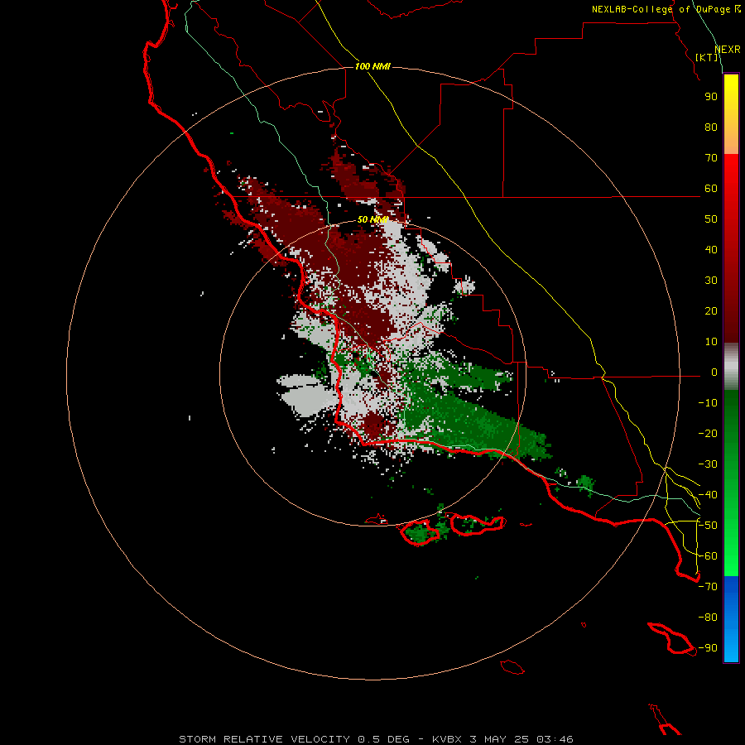The image size is (745, 745).
Task: Click the 90 value on velocity scale
Action: [x=711, y=97]
